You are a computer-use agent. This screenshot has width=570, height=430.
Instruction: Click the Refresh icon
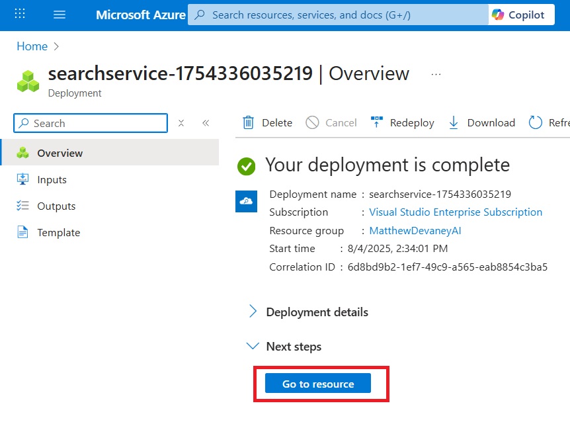[x=535, y=122]
